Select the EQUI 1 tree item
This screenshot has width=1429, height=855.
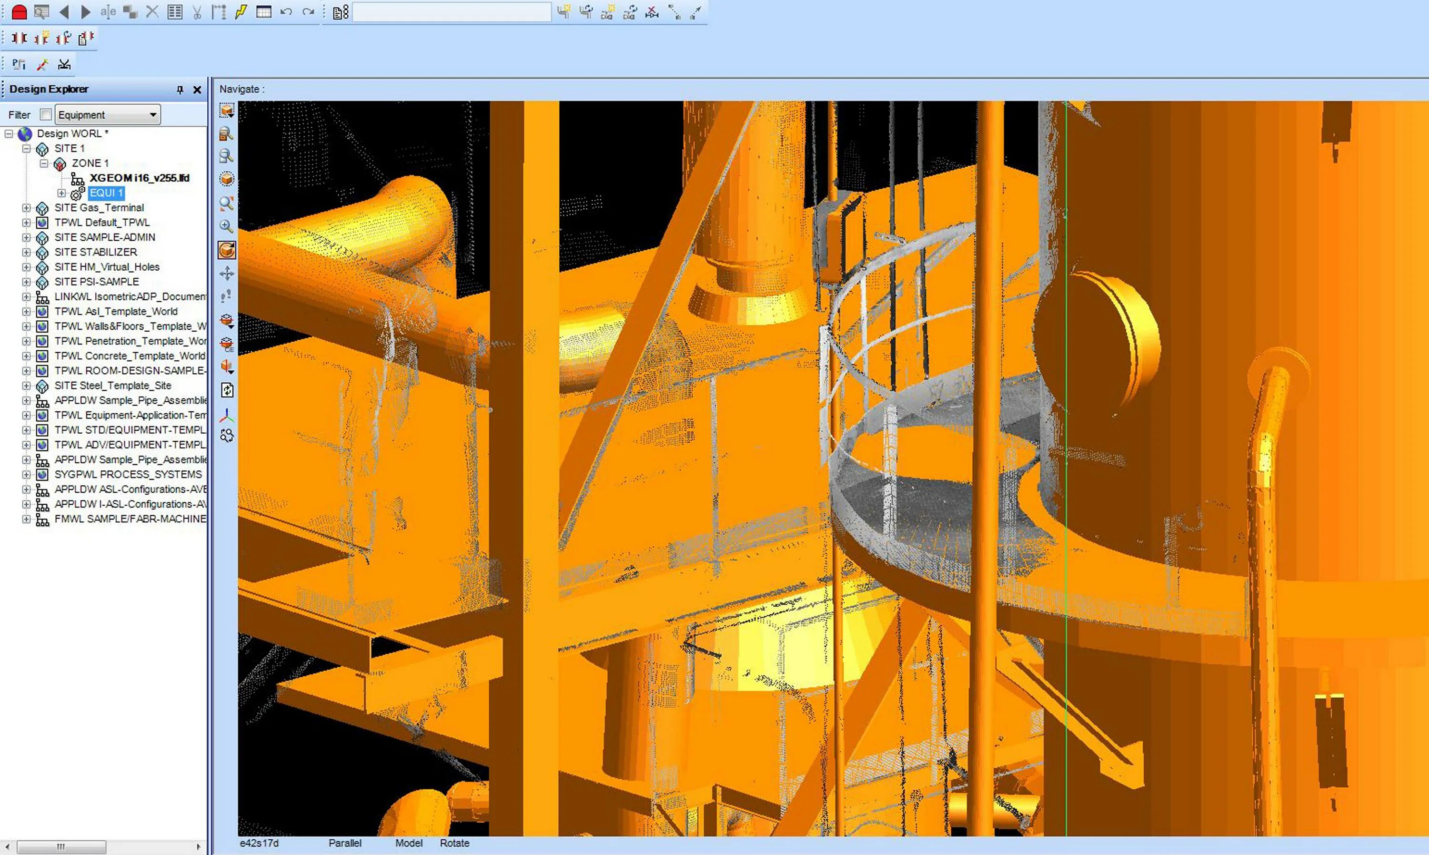coord(107,193)
